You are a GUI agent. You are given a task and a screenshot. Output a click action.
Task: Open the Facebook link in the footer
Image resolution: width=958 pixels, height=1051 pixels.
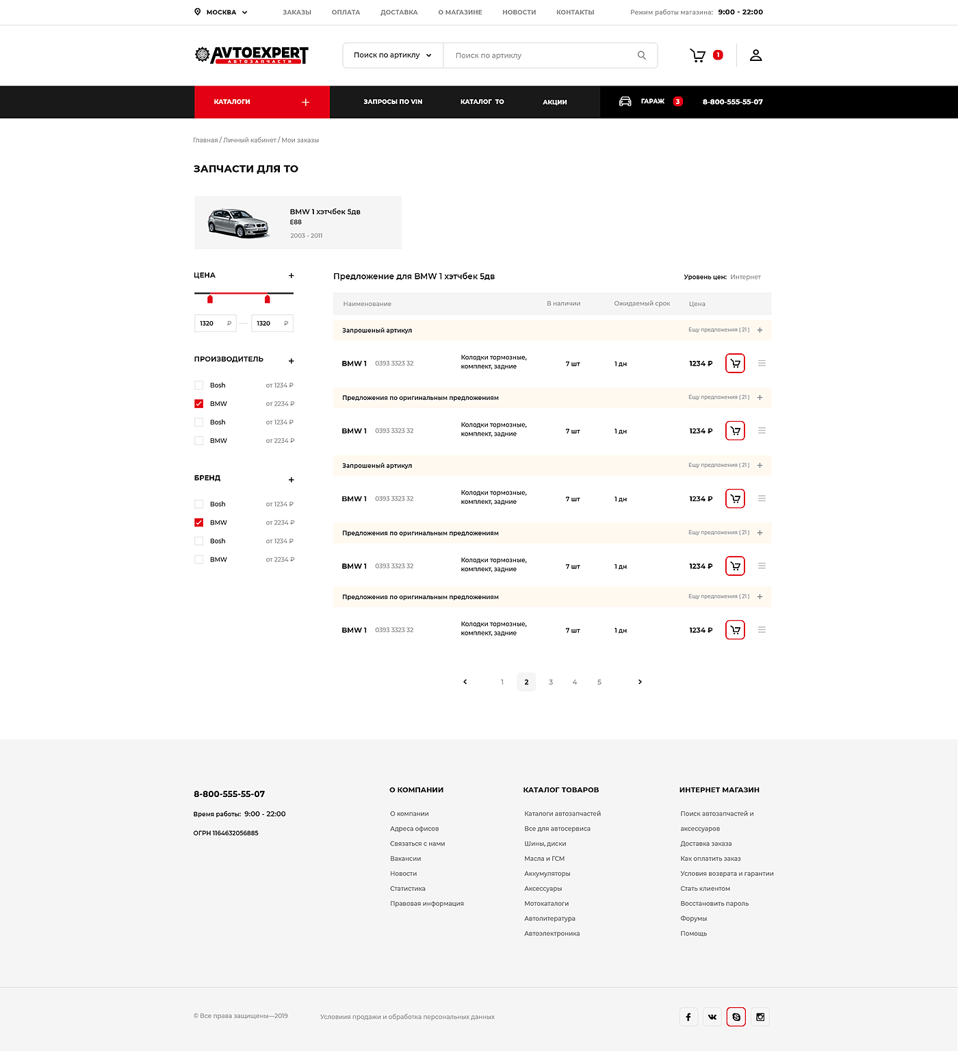(x=688, y=1017)
